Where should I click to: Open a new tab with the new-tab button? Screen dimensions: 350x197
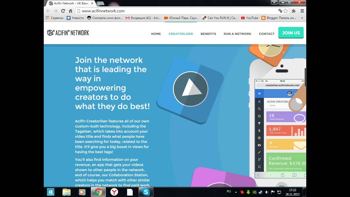(100, 4)
